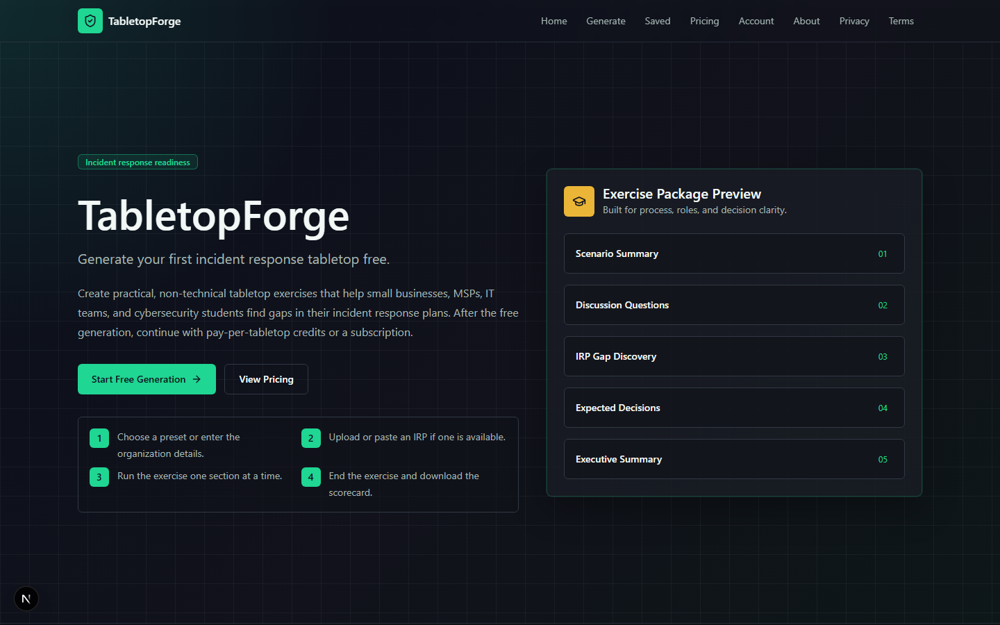
Task: Click text 'Upload or paste an IRP if one is available.'
Action: 417,437
